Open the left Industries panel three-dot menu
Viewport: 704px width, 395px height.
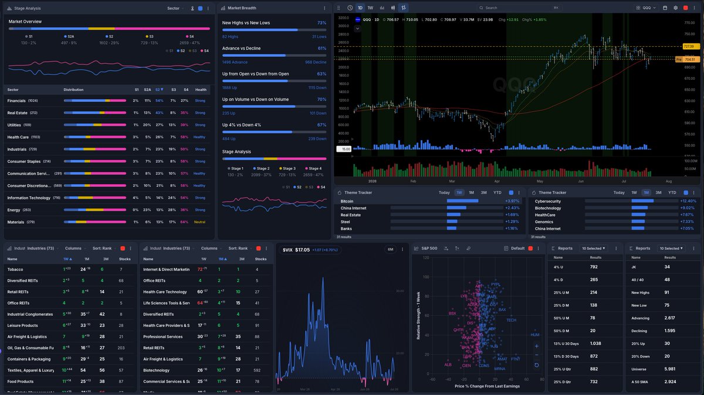click(130, 248)
